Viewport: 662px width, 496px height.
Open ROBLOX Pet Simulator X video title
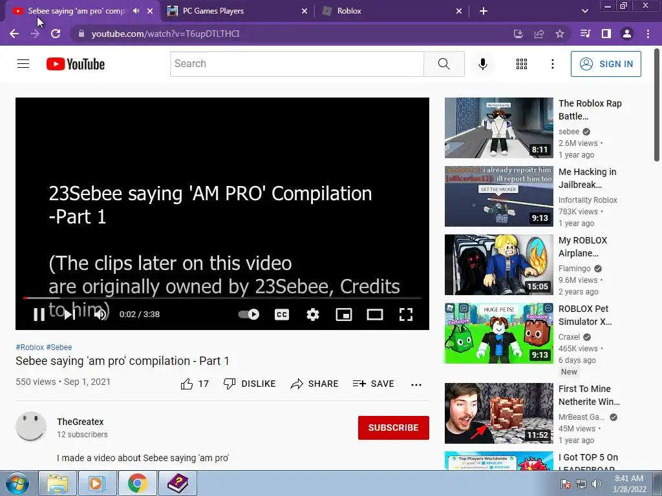pyautogui.click(x=585, y=315)
